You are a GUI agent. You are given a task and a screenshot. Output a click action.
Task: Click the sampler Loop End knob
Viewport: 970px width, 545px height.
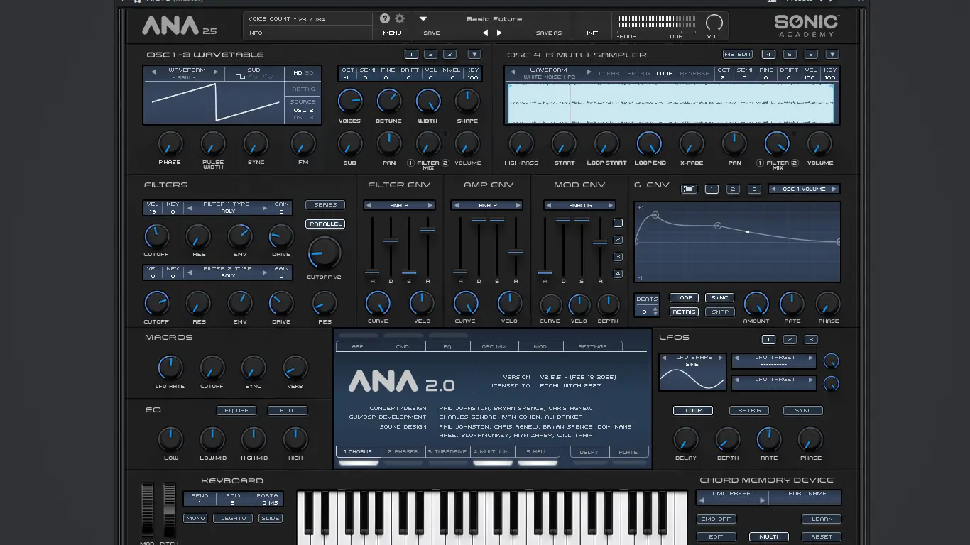[649, 144]
